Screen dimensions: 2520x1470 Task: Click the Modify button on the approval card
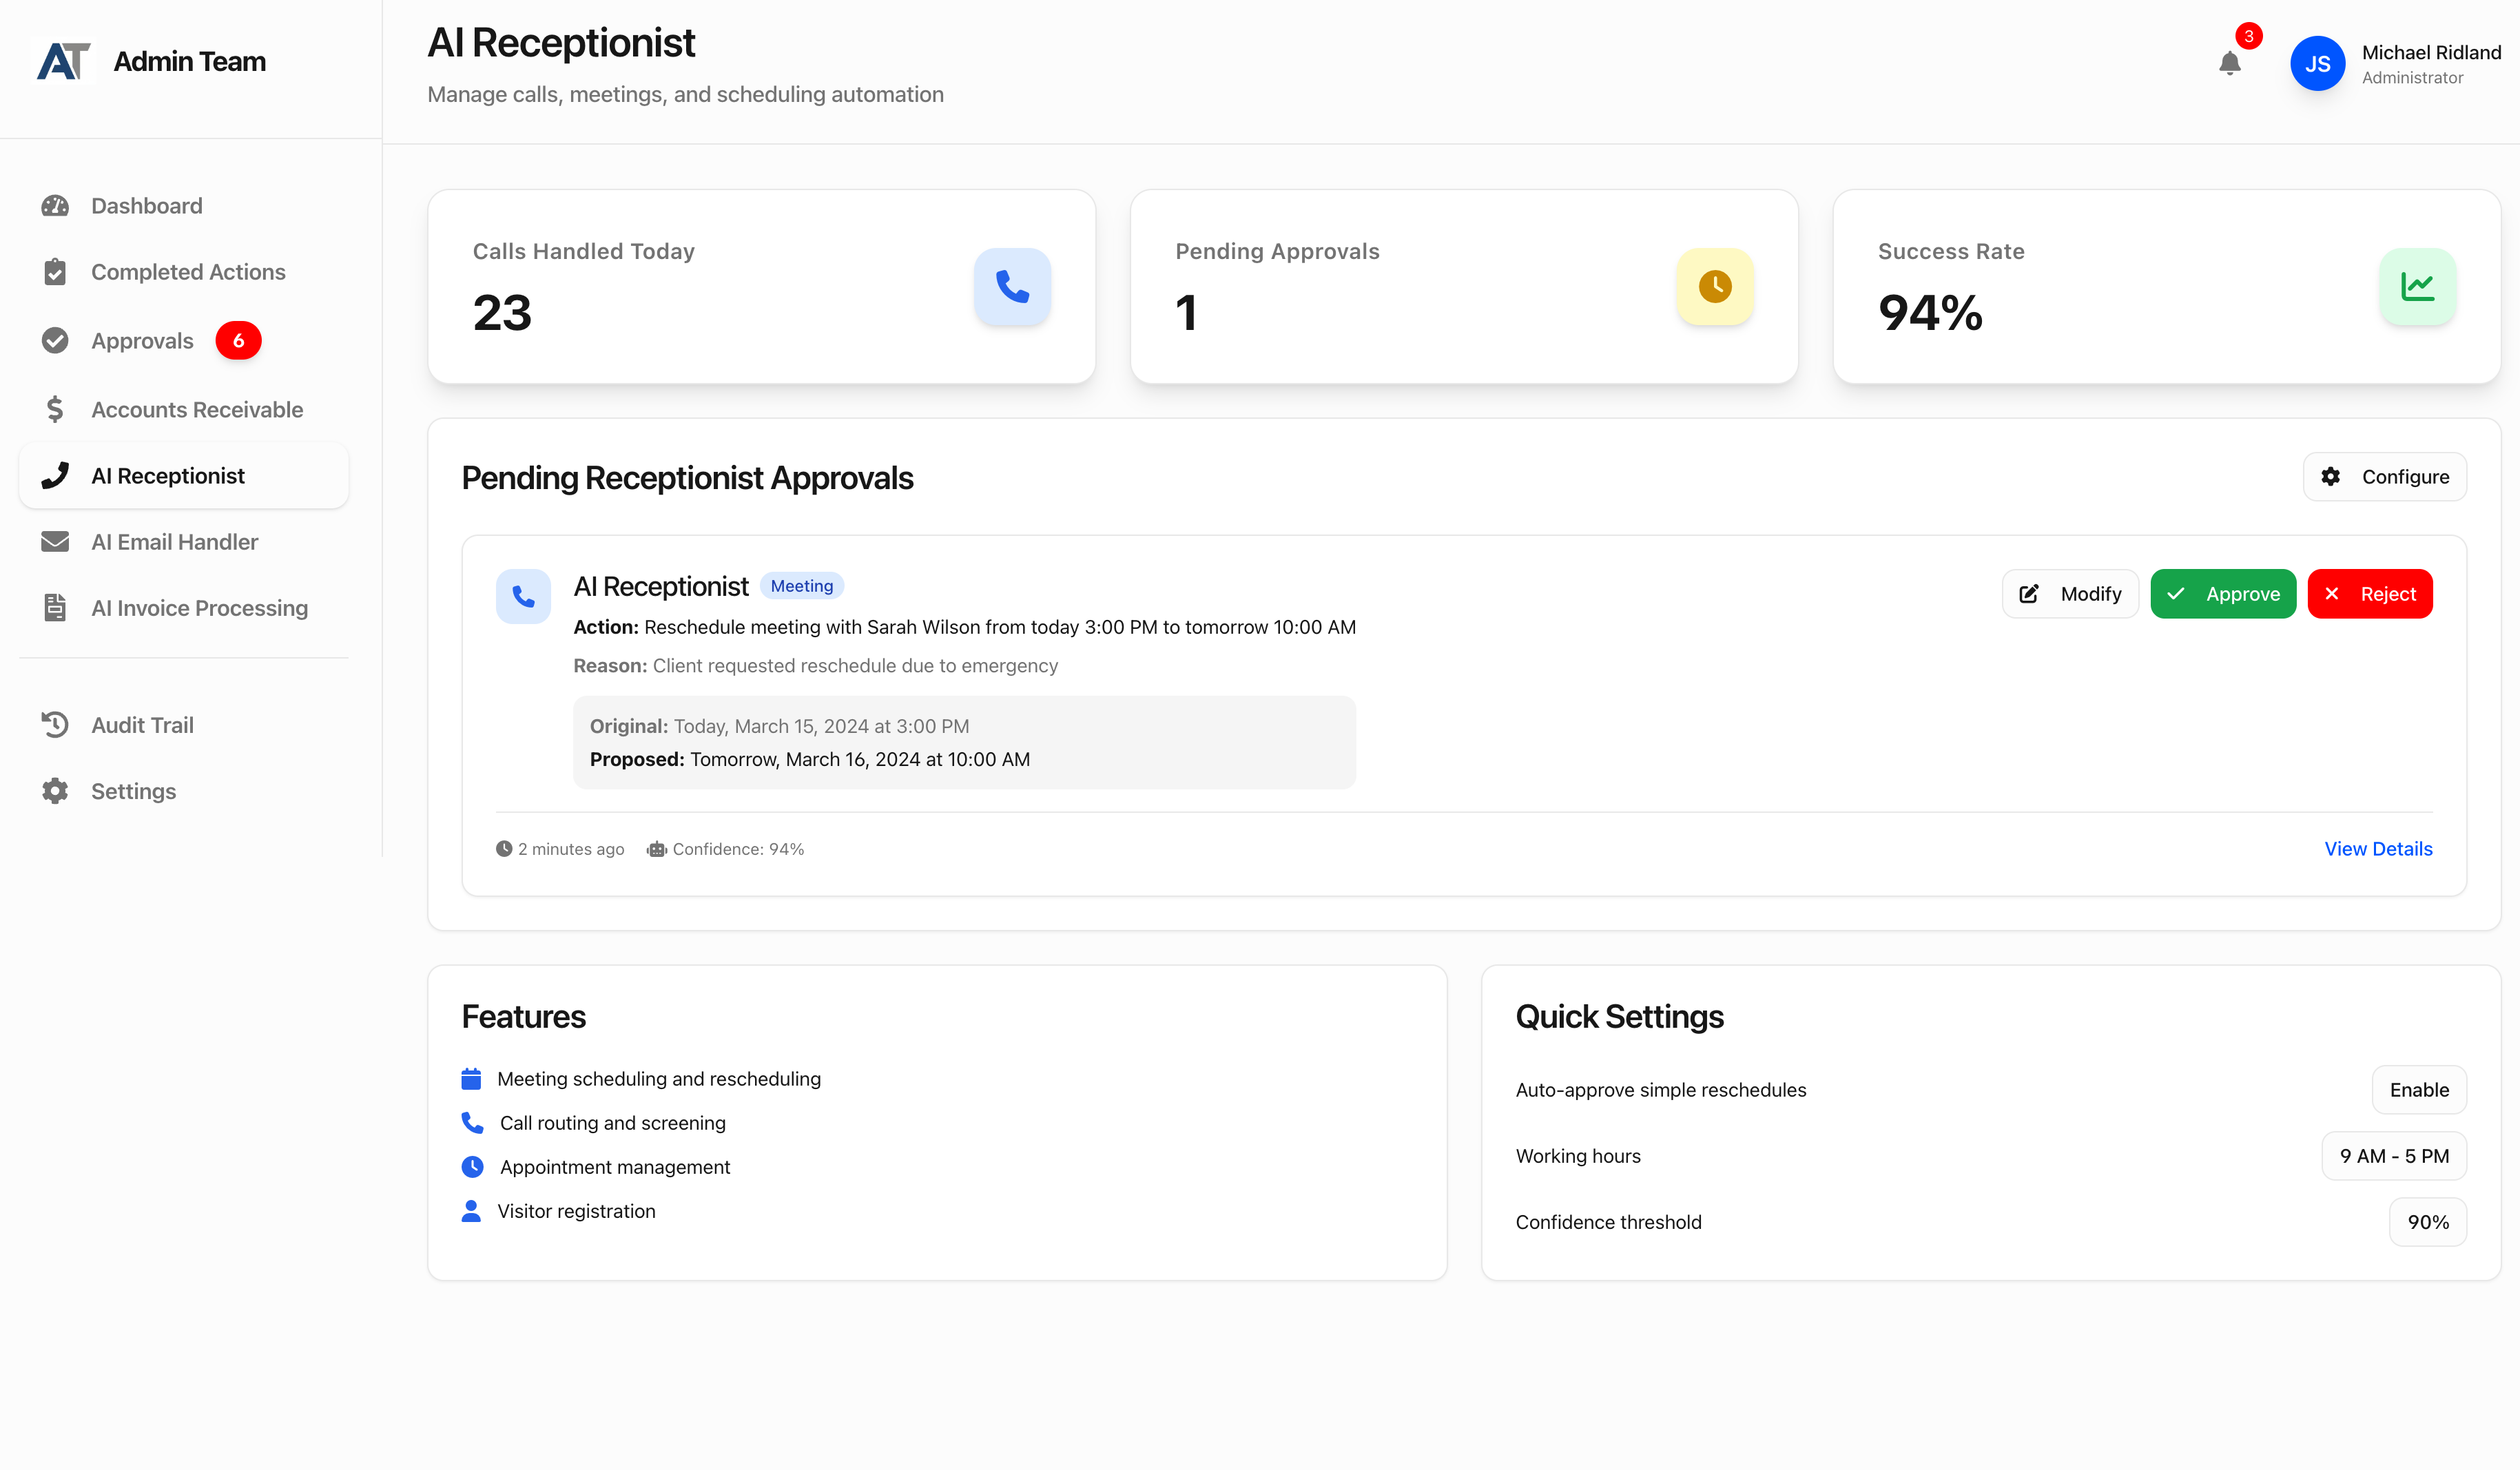pos(2070,593)
